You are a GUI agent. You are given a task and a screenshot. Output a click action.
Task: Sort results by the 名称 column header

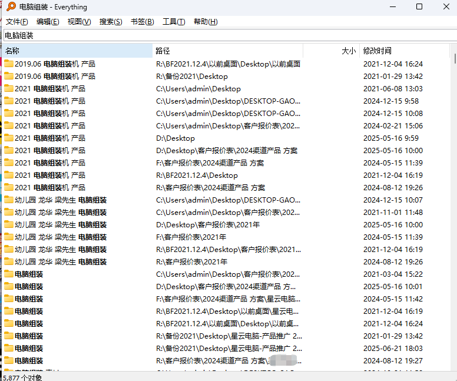point(77,51)
